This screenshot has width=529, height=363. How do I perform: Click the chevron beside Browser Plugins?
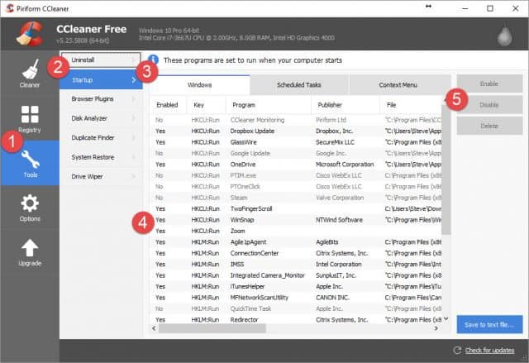(x=134, y=99)
